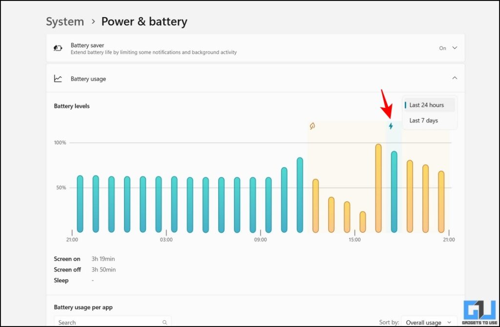Click the search magnifying glass icon
The height and width of the screenshot is (327, 500).
tap(165, 322)
